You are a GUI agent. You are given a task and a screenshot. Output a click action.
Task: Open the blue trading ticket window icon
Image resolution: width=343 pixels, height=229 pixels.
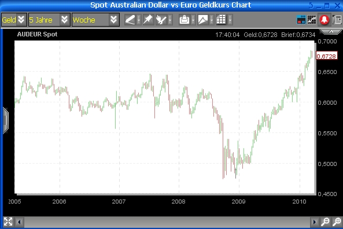pyautogui.click(x=301, y=20)
